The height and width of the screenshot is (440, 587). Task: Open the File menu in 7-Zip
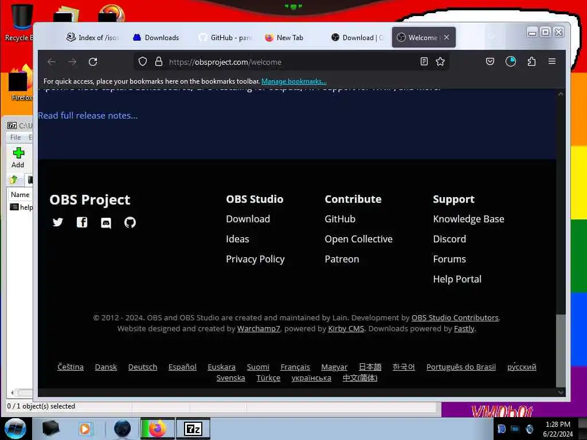click(x=15, y=137)
